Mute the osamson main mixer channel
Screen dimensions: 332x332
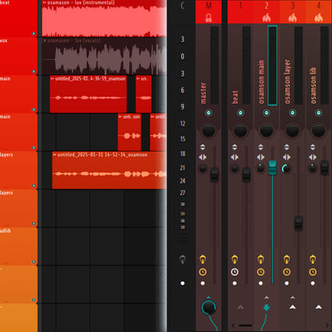point(267,113)
